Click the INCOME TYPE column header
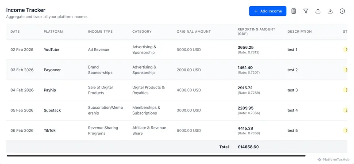354x164 pixels. click(100, 31)
